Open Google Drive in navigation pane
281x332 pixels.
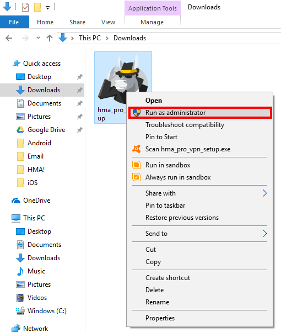(46, 130)
